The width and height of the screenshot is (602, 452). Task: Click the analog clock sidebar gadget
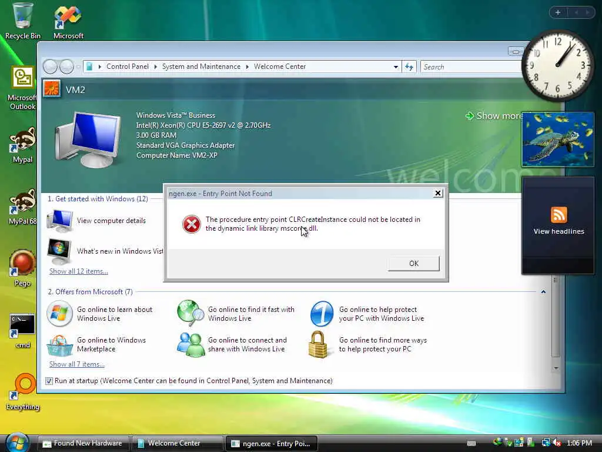click(x=557, y=65)
